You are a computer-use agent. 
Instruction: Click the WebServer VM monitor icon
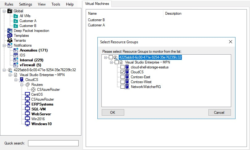pyautogui.click(x=27, y=114)
